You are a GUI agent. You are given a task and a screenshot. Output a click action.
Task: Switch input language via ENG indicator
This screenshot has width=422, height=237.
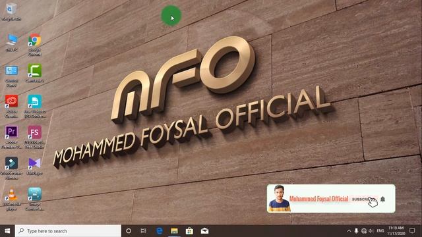coord(380,231)
